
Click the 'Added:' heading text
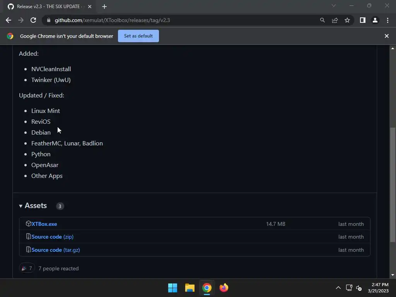(x=29, y=53)
